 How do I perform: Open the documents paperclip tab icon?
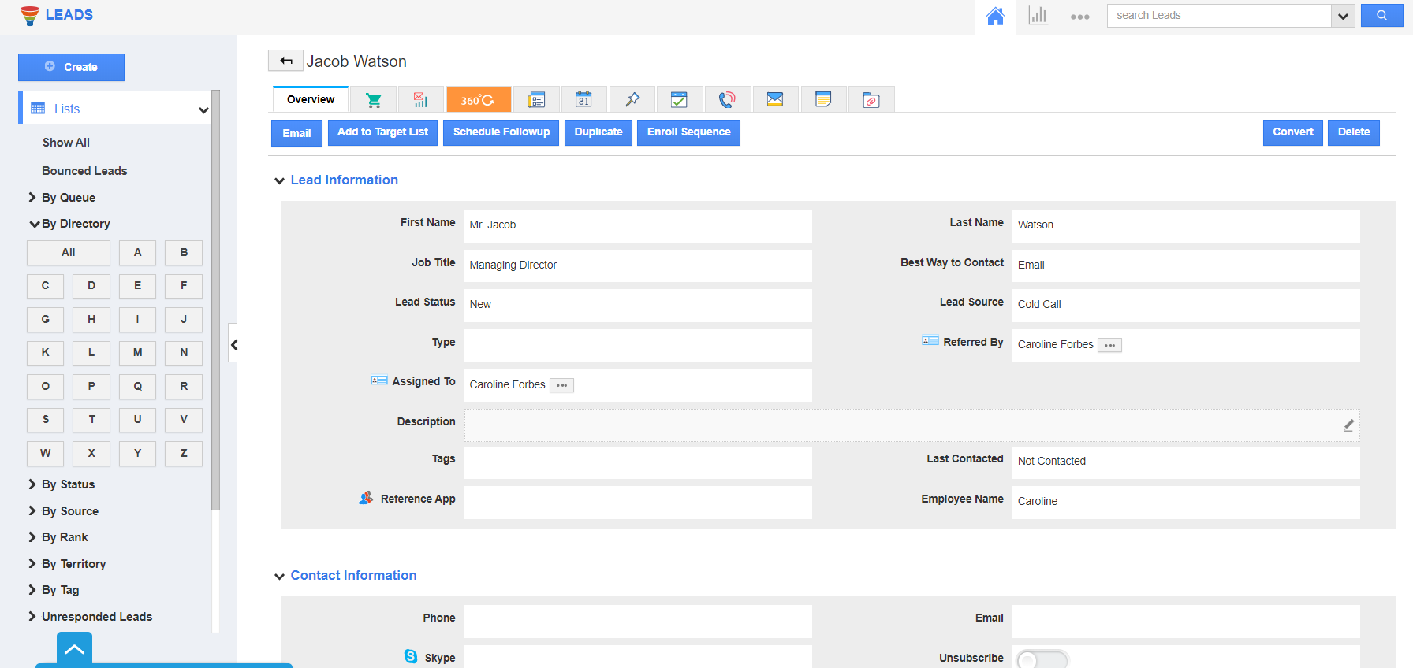871,100
